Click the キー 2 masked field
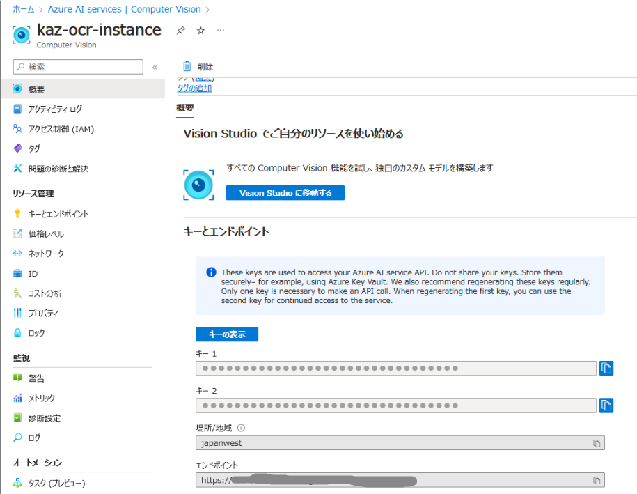This screenshot has width=637, height=494. (x=396, y=406)
